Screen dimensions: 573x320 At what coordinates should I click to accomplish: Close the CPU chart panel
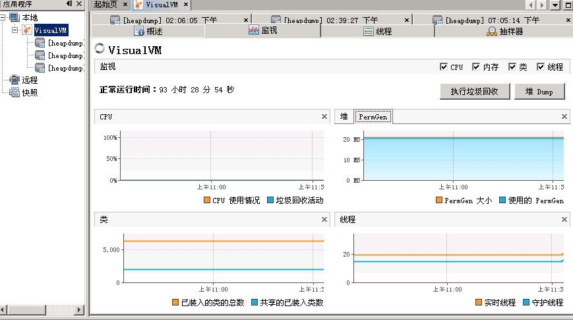[x=324, y=117]
